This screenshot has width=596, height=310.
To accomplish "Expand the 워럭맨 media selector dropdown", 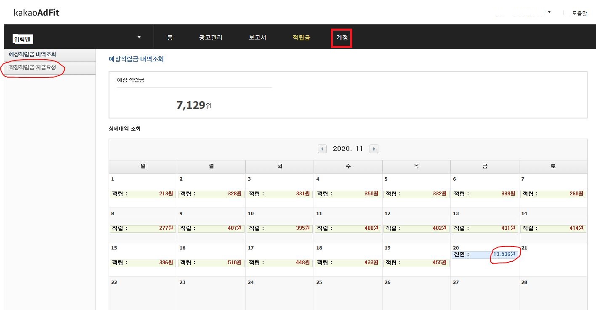I will 139,37.
